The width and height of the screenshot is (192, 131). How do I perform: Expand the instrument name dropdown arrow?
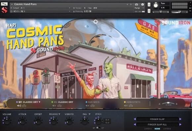pos(12,4)
